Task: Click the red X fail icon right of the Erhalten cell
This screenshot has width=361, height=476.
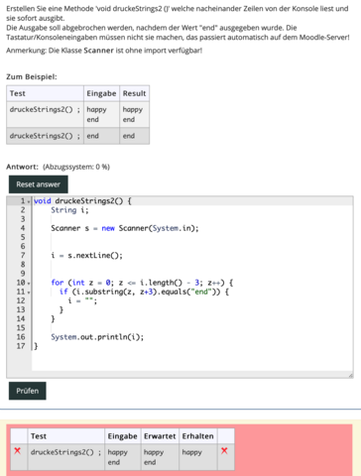Action: click(x=224, y=451)
